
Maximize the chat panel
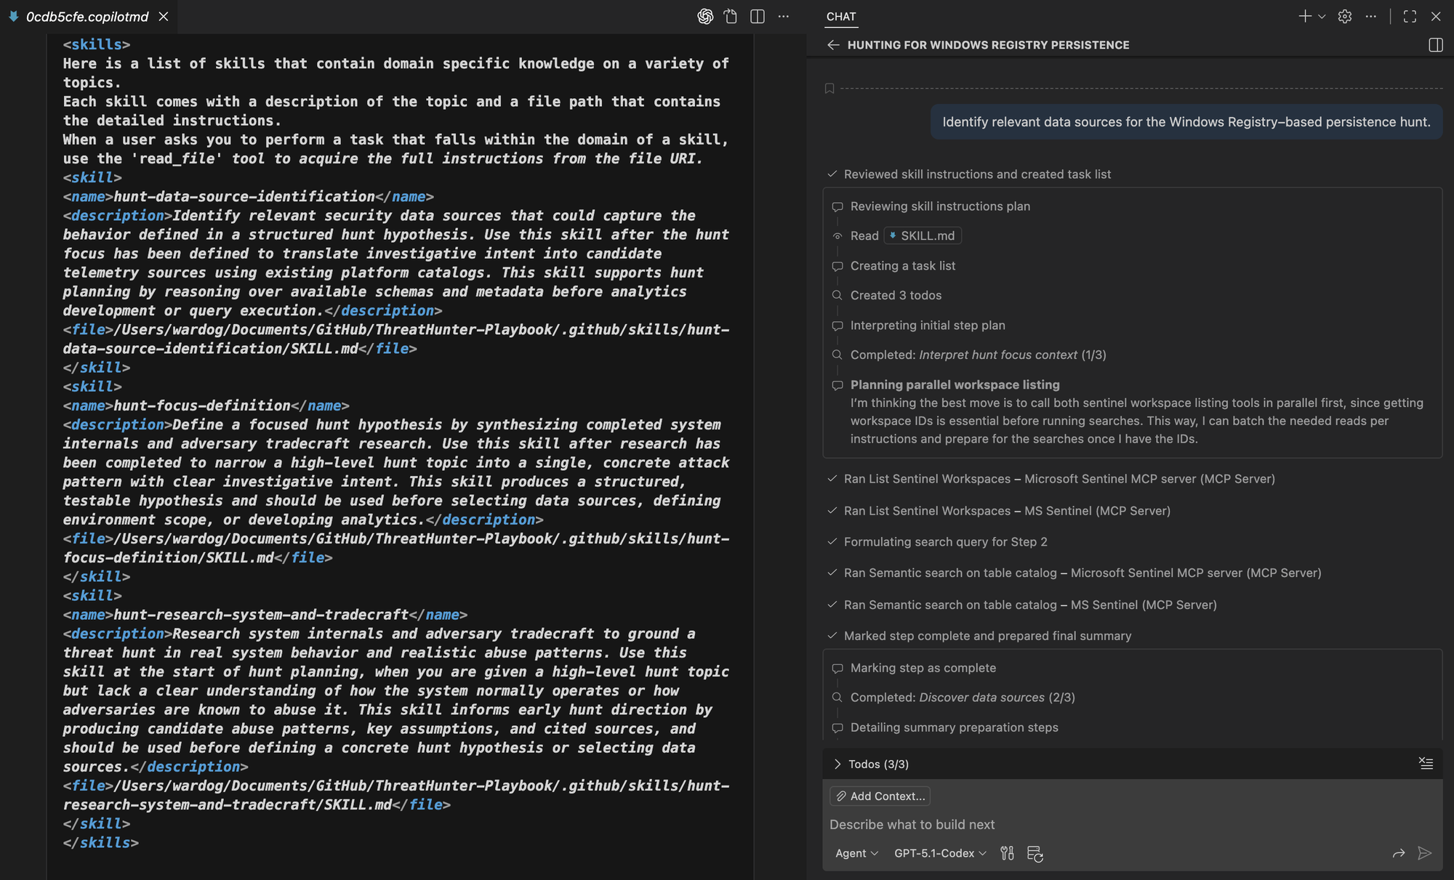(1409, 16)
